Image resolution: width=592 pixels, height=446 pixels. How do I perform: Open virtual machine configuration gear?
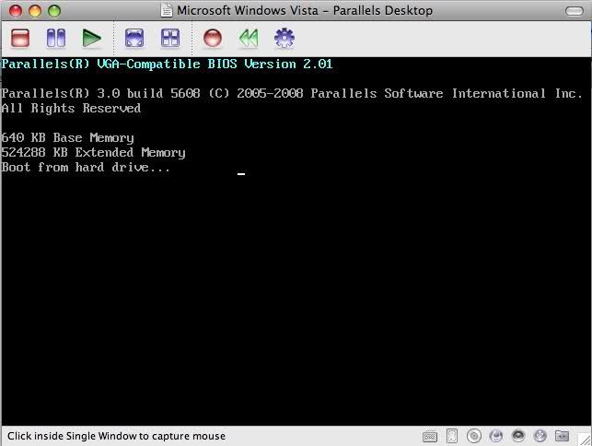tap(284, 38)
